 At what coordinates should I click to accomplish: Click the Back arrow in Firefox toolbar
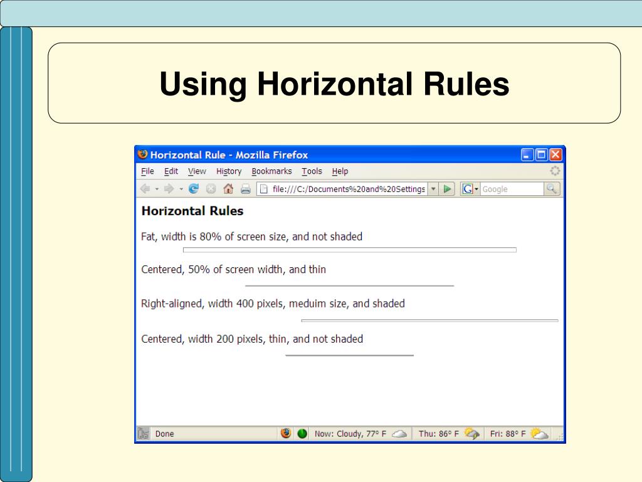[145, 188]
